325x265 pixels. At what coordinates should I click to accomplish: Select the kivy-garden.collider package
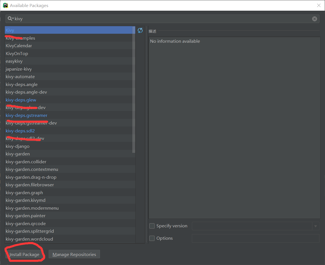click(x=70, y=162)
